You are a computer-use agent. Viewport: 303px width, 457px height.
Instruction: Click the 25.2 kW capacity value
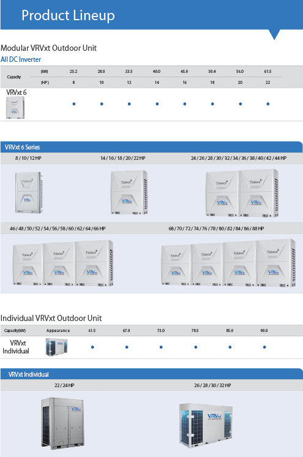coord(73,72)
